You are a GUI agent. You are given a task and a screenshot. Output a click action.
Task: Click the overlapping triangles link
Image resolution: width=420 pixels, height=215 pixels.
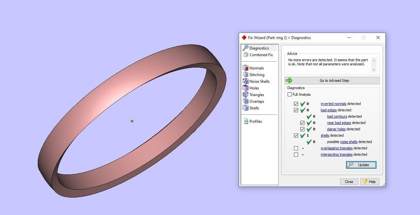pos(337,148)
